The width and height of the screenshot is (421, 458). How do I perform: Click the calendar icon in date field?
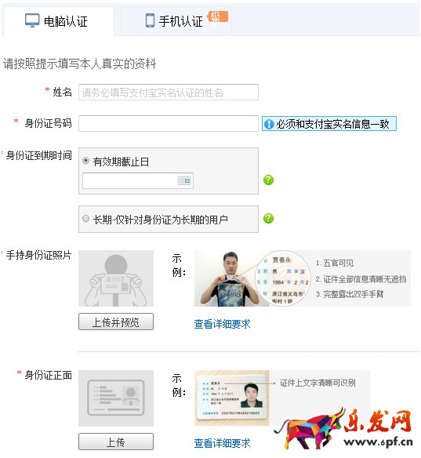[x=184, y=180]
